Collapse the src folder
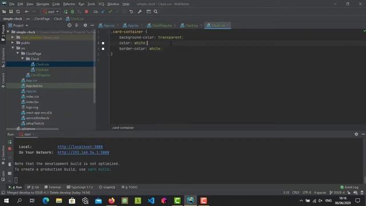This screenshot has height=206, width=366. click(x=13, y=48)
